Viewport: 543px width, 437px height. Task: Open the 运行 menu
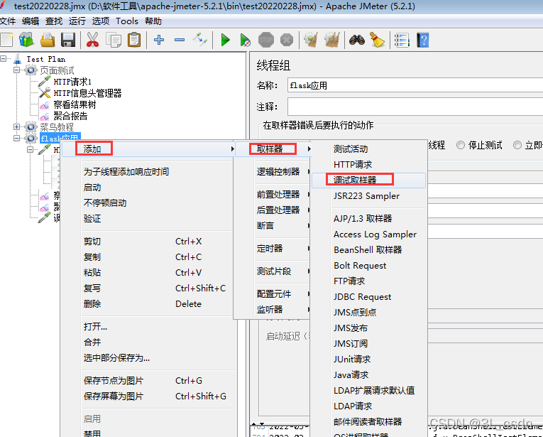click(x=77, y=21)
